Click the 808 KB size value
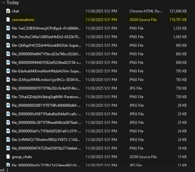Screen dimensions: 195x172 181,62
